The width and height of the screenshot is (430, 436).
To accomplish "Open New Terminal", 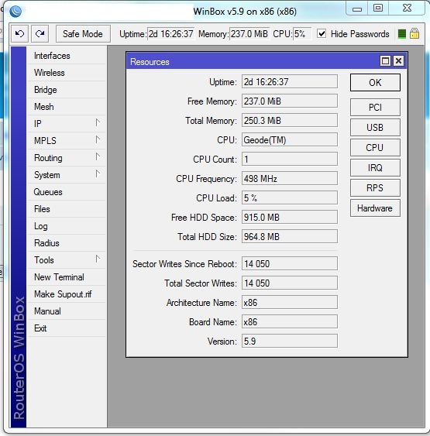I will point(67,277).
